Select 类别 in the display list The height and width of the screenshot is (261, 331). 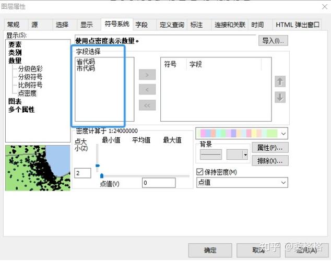click(15, 53)
